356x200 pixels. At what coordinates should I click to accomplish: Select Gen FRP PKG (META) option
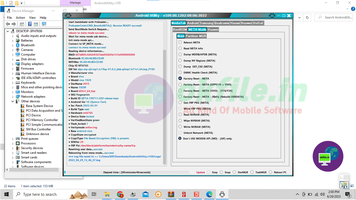pyautogui.click(x=180, y=103)
